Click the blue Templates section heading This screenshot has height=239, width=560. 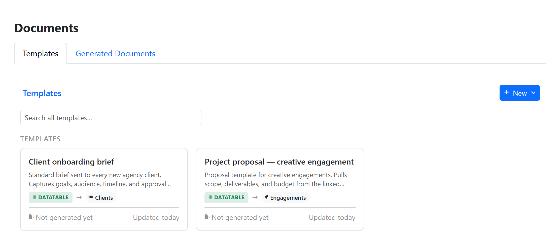coord(42,93)
